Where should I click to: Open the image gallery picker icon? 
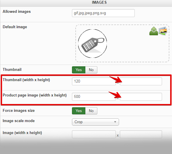(x=163, y=31)
